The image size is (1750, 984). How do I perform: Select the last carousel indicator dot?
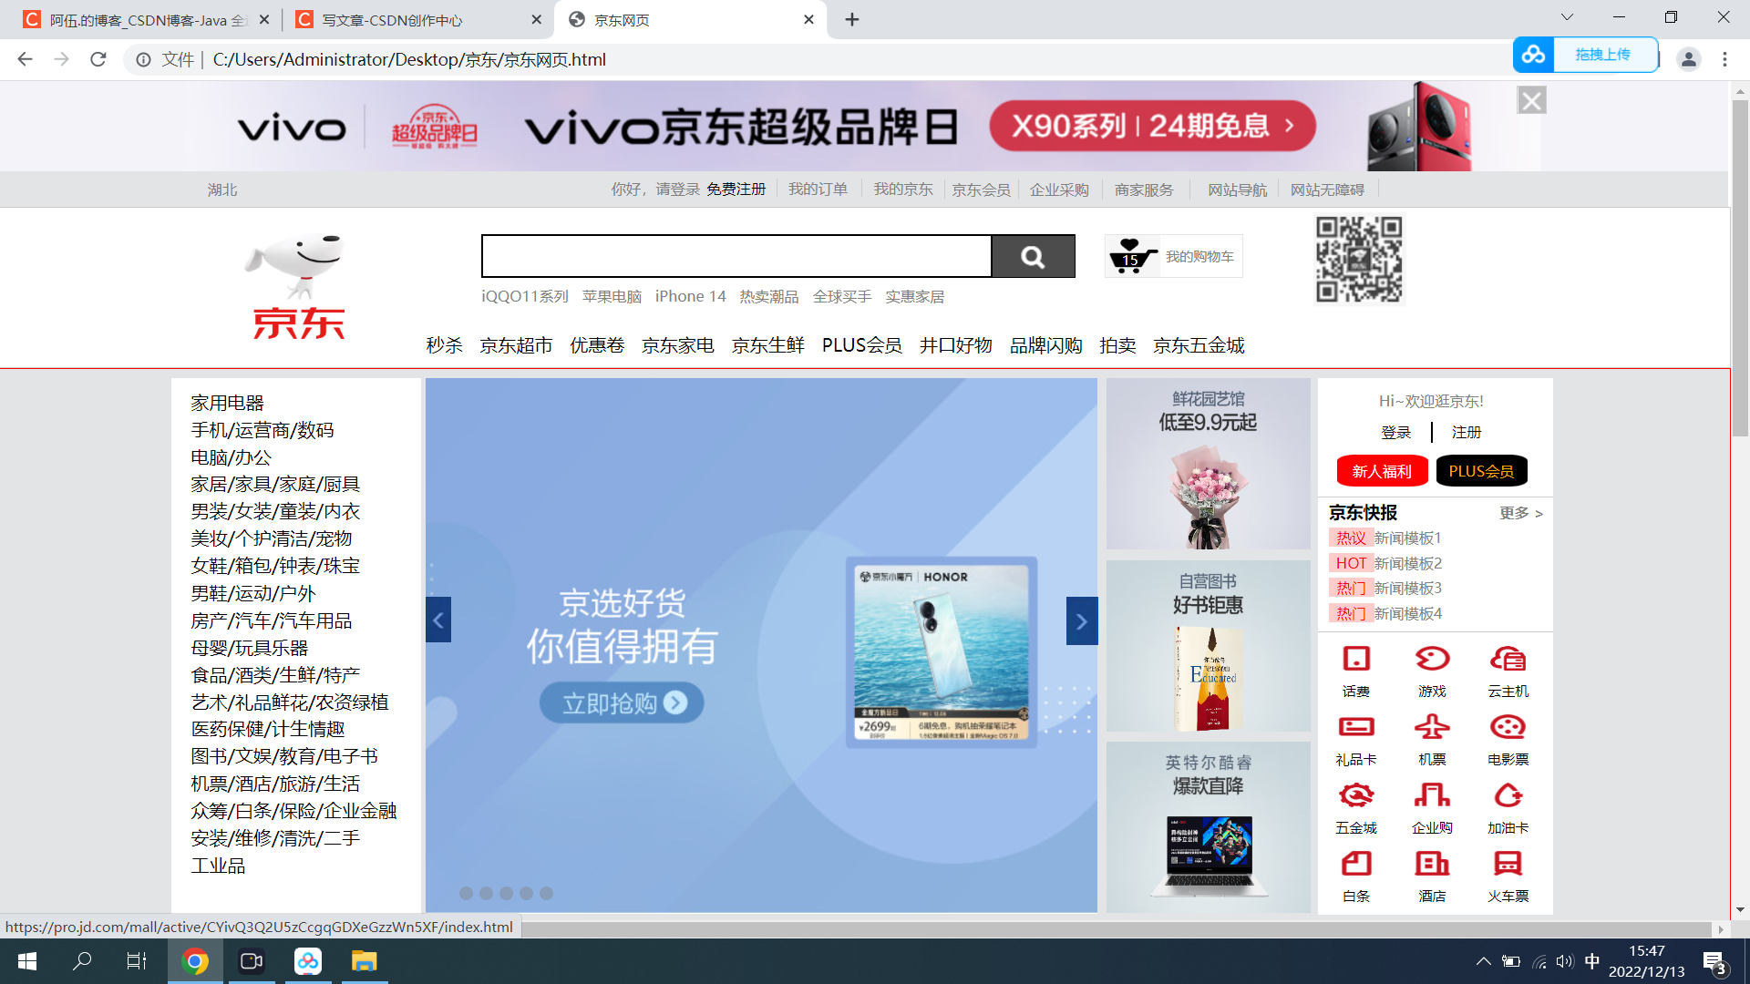[546, 894]
